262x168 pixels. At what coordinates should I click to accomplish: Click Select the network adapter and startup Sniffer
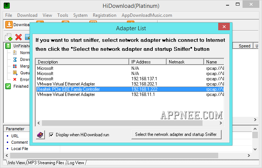coord(176,134)
